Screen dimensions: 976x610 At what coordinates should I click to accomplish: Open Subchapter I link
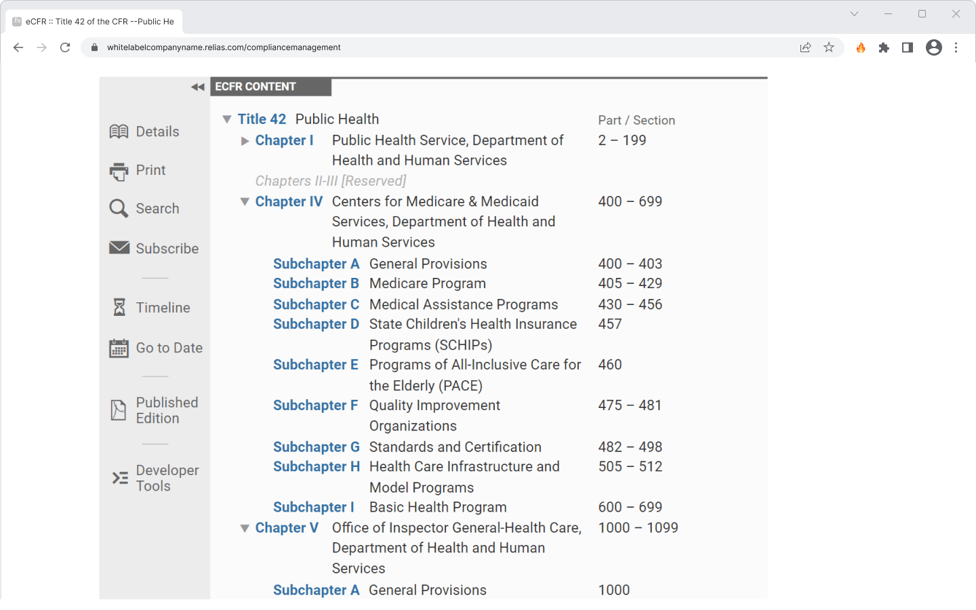pyautogui.click(x=314, y=508)
